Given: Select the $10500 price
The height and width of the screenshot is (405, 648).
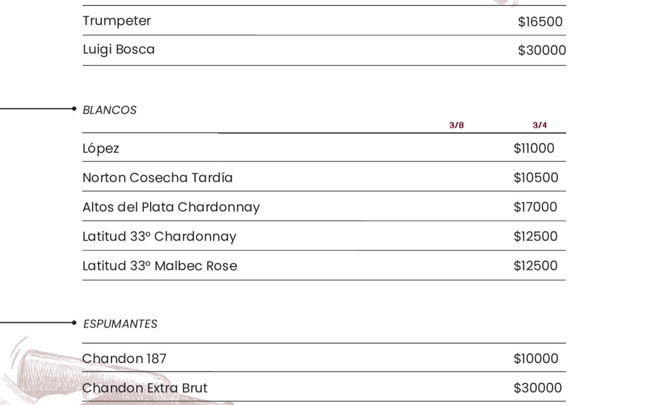Looking at the screenshot, I should click(536, 178).
